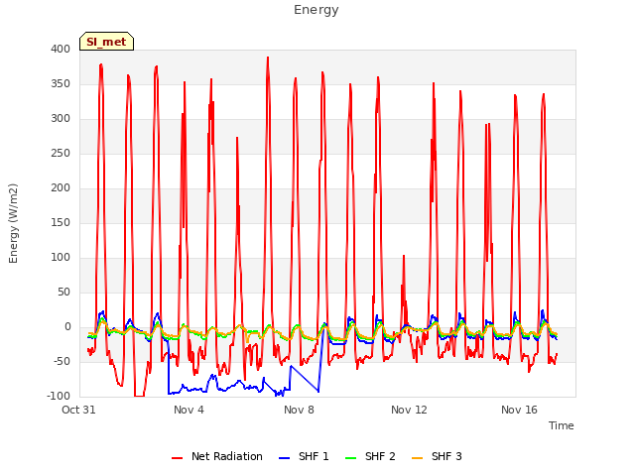Click the 200 y-axis tick label

pyautogui.click(x=61, y=187)
